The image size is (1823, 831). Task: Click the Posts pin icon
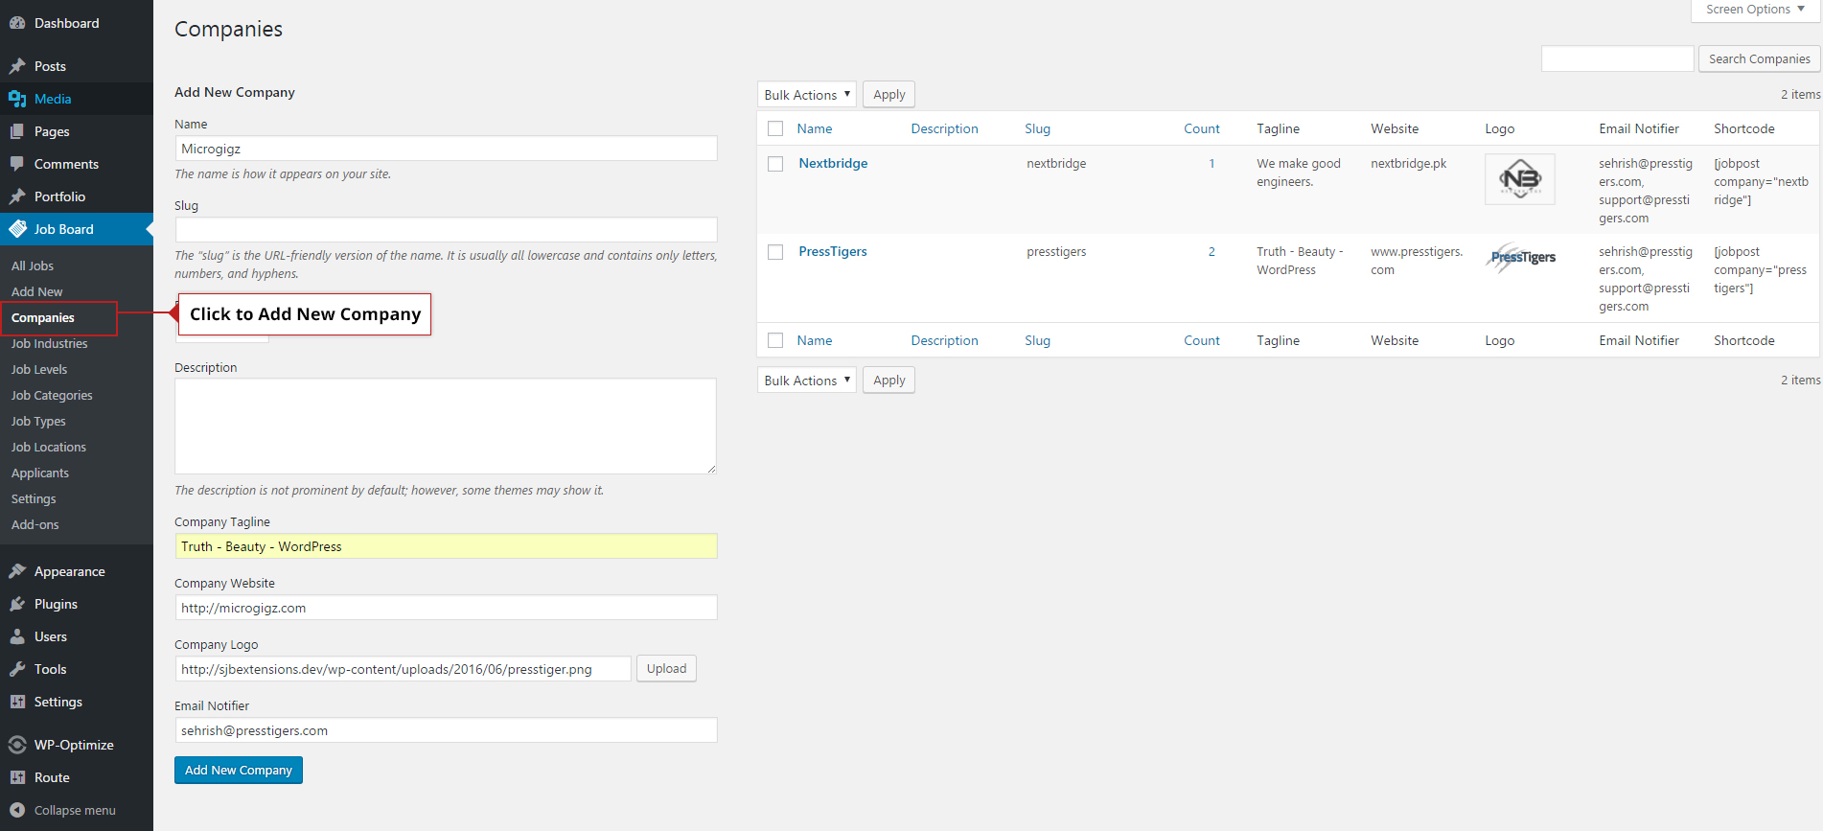click(17, 66)
